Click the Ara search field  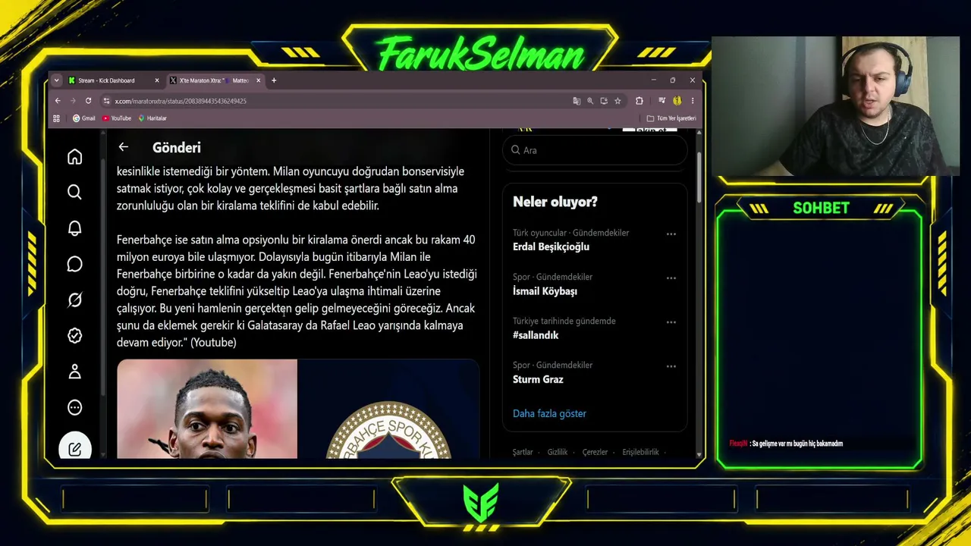(x=595, y=150)
